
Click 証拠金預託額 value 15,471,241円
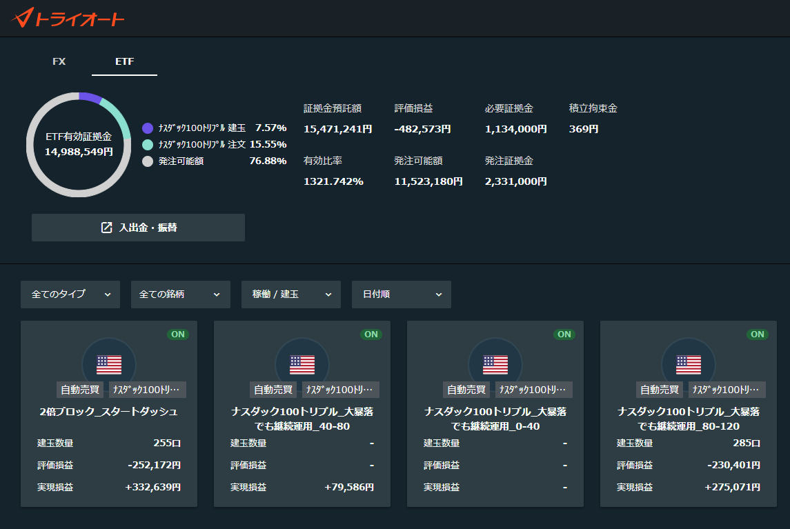pos(338,129)
